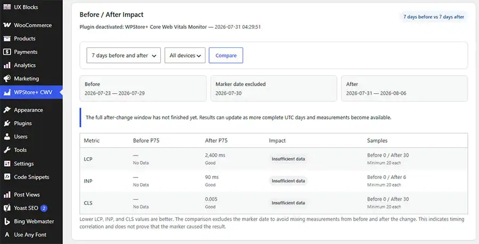Go to Products menu
Screen dimensions: 479x244
31,38
